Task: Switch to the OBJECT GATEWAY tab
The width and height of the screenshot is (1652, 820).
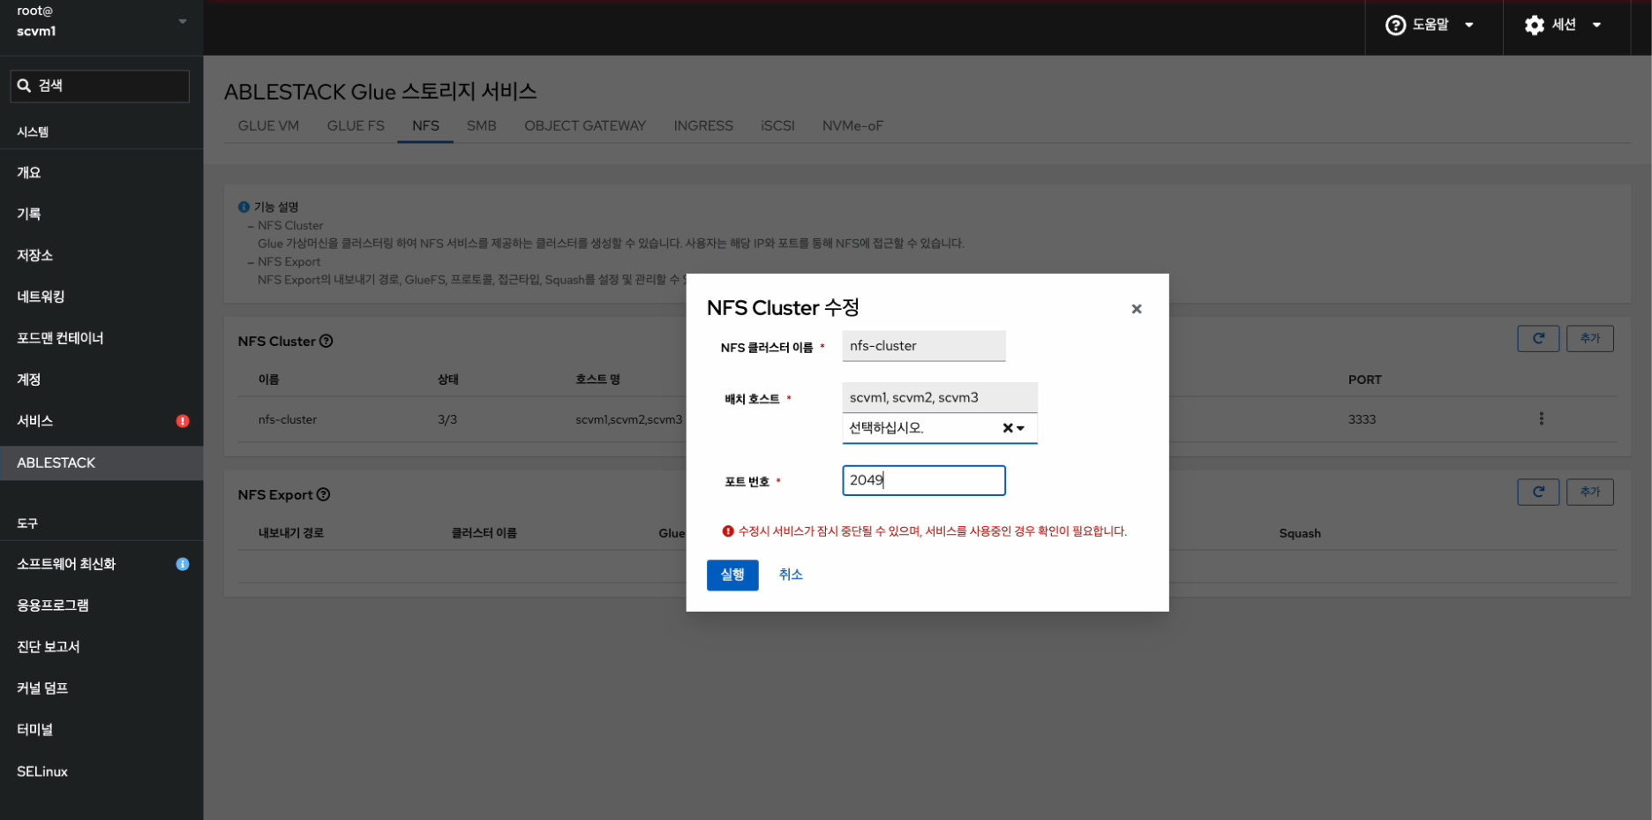Action: point(584,126)
